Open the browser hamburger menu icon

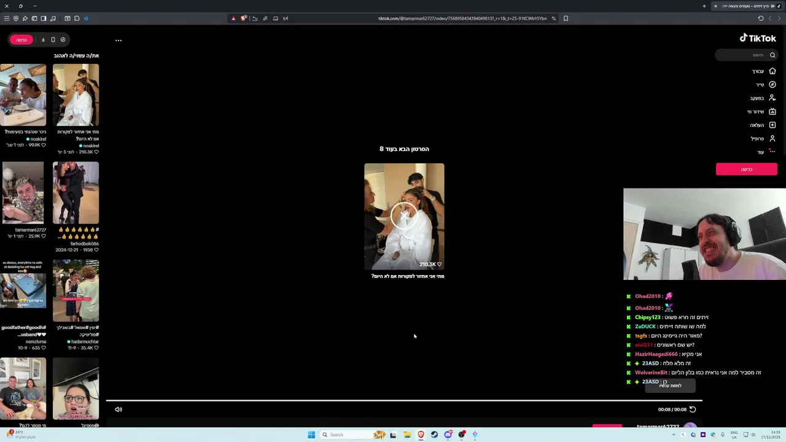[x=7, y=18]
